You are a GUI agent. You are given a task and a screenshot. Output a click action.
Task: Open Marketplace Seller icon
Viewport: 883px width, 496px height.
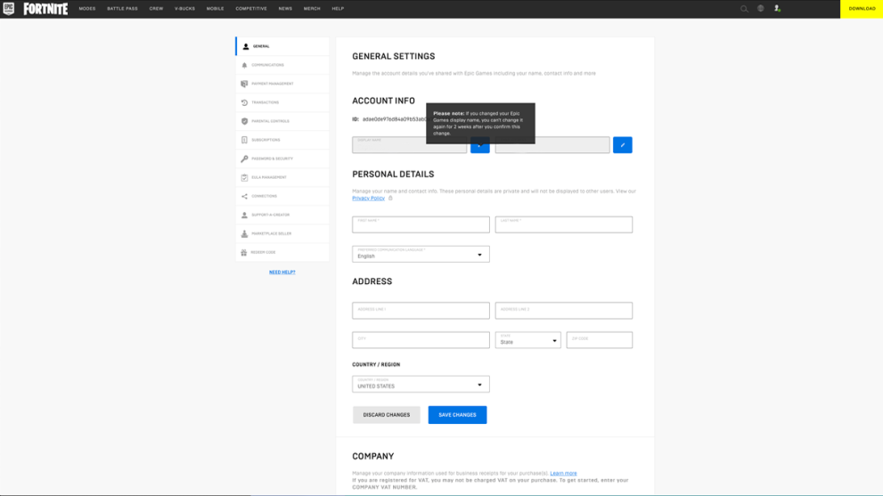coord(244,233)
